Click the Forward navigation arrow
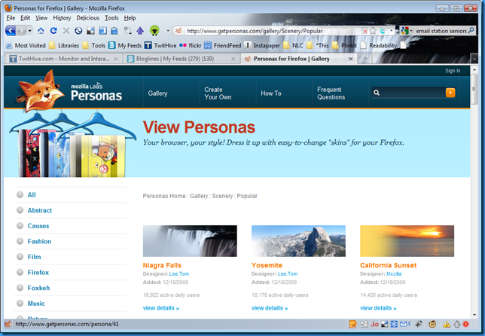This screenshot has width=485, height=336. pyautogui.click(x=21, y=31)
